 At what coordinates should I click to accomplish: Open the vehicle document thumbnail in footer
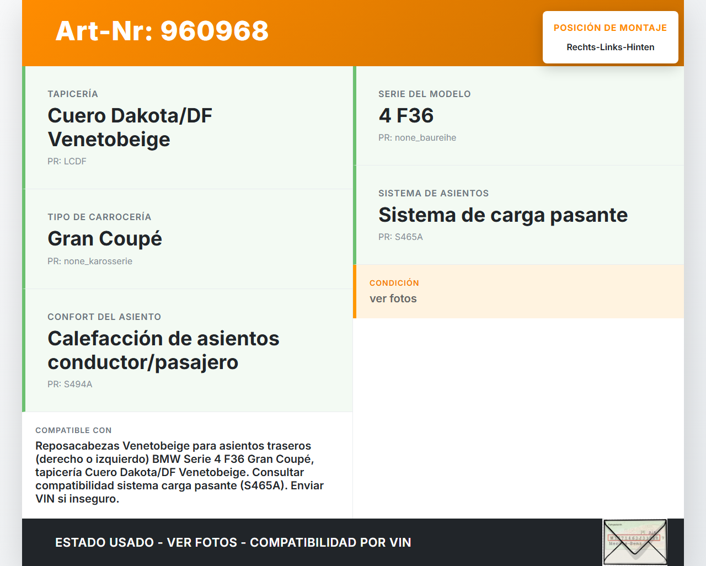pos(635,542)
